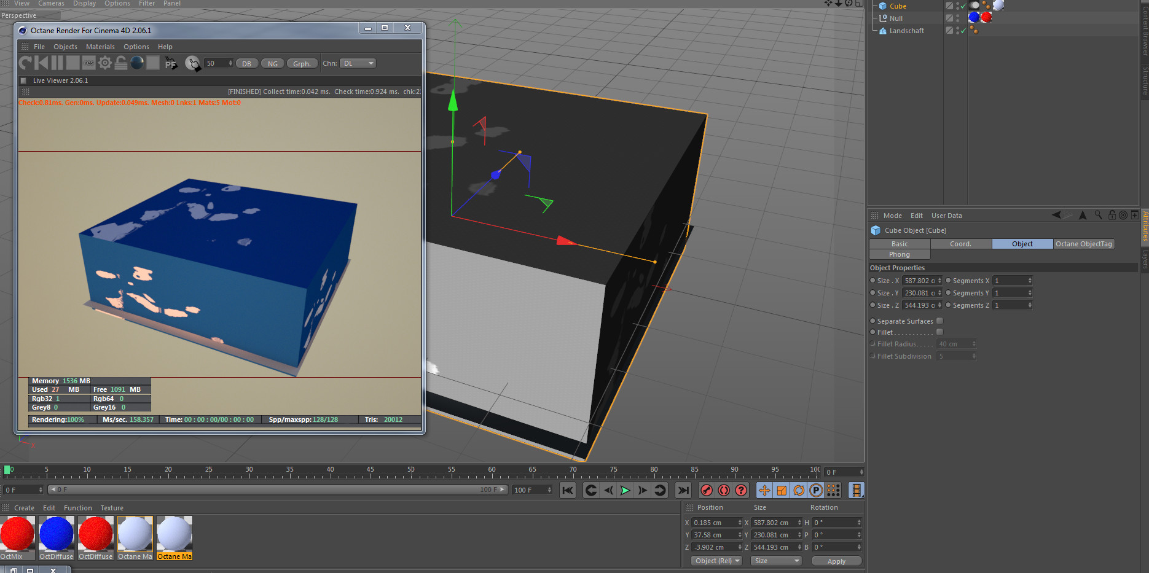Viewport: 1149px width, 573px height.
Task: Click the NG button in Octane
Action: (272, 63)
